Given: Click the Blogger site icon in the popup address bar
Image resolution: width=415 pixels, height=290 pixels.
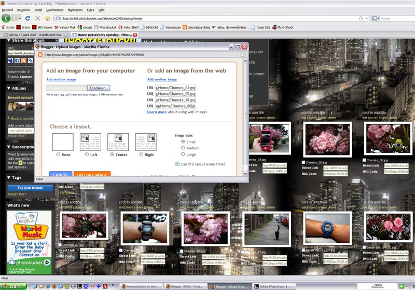Looking at the screenshot, I should [x=40, y=54].
